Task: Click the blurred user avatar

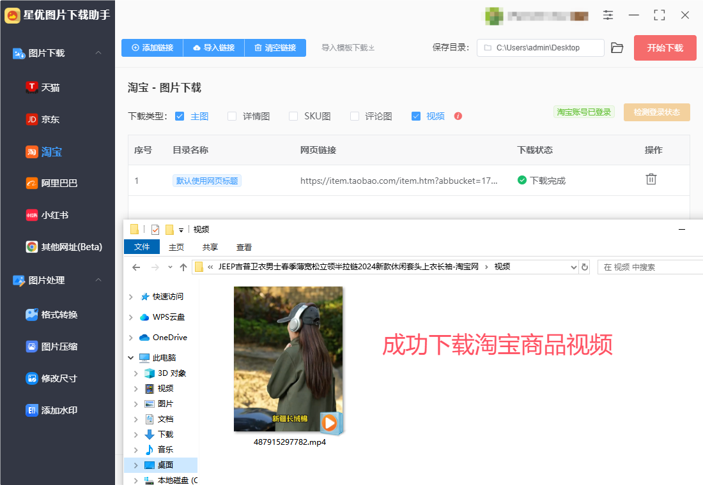Action: (494, 16)
